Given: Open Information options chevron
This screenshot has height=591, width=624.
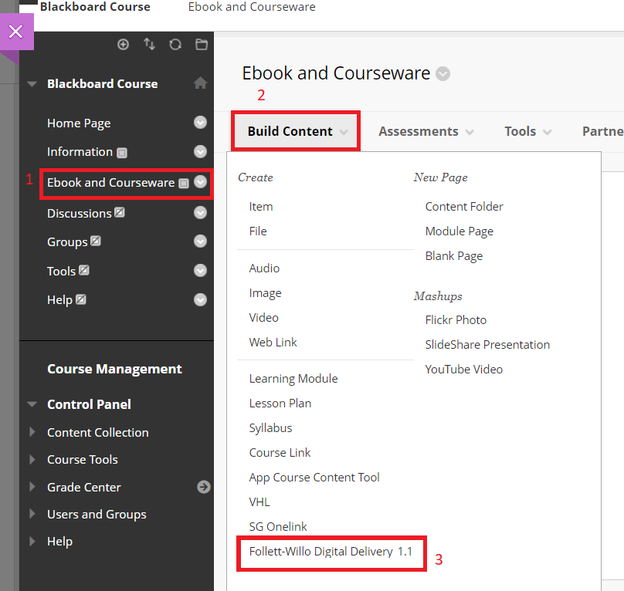Looking at the screenshot, I should coord(200,151).
